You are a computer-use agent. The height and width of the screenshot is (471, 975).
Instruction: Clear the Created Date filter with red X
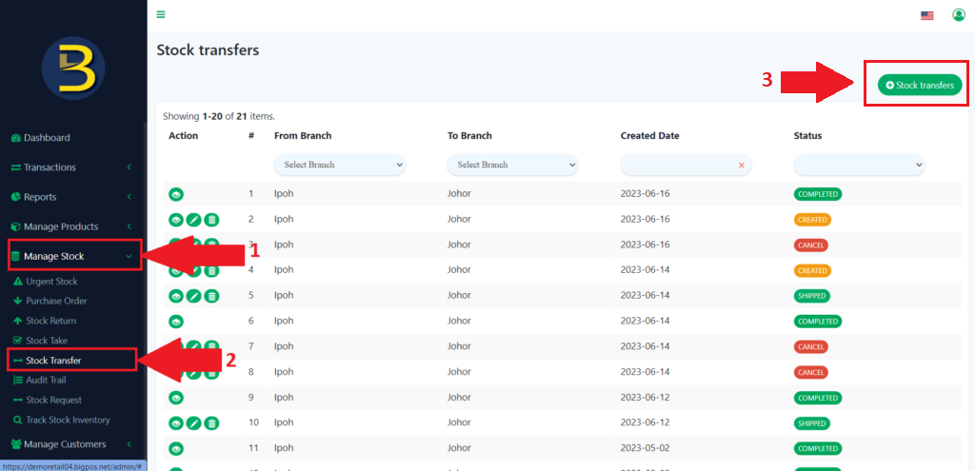coord(741,166)
